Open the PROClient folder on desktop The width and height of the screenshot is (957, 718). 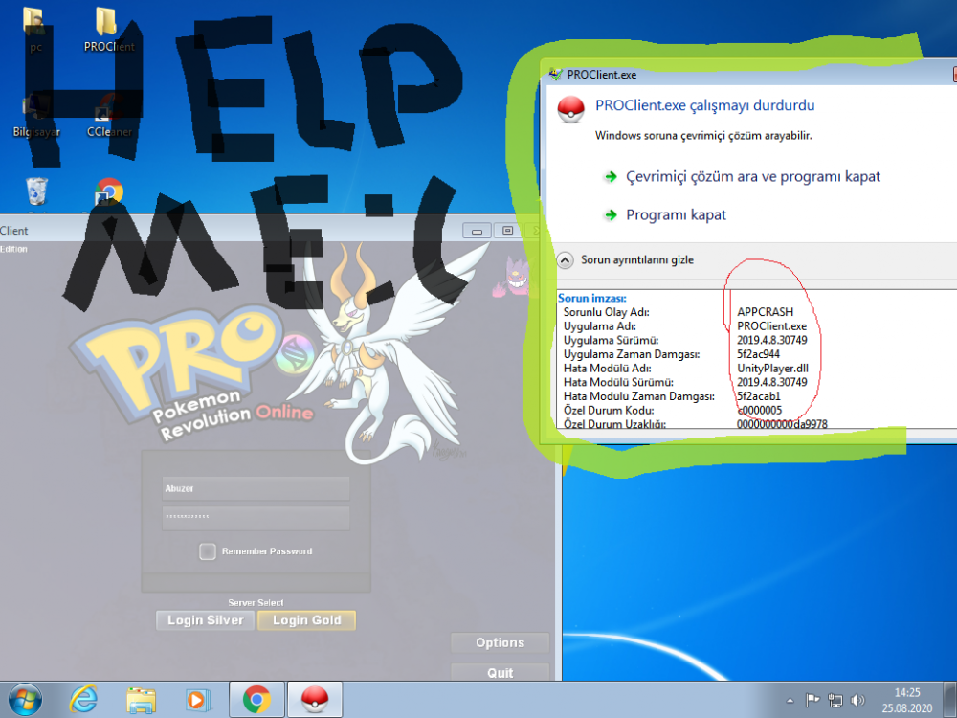click(x=107, y=30)
